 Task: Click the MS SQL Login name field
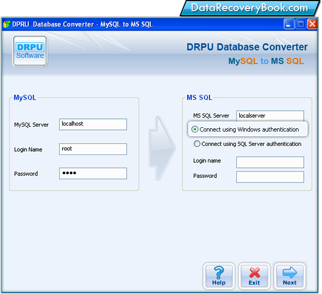270,162
